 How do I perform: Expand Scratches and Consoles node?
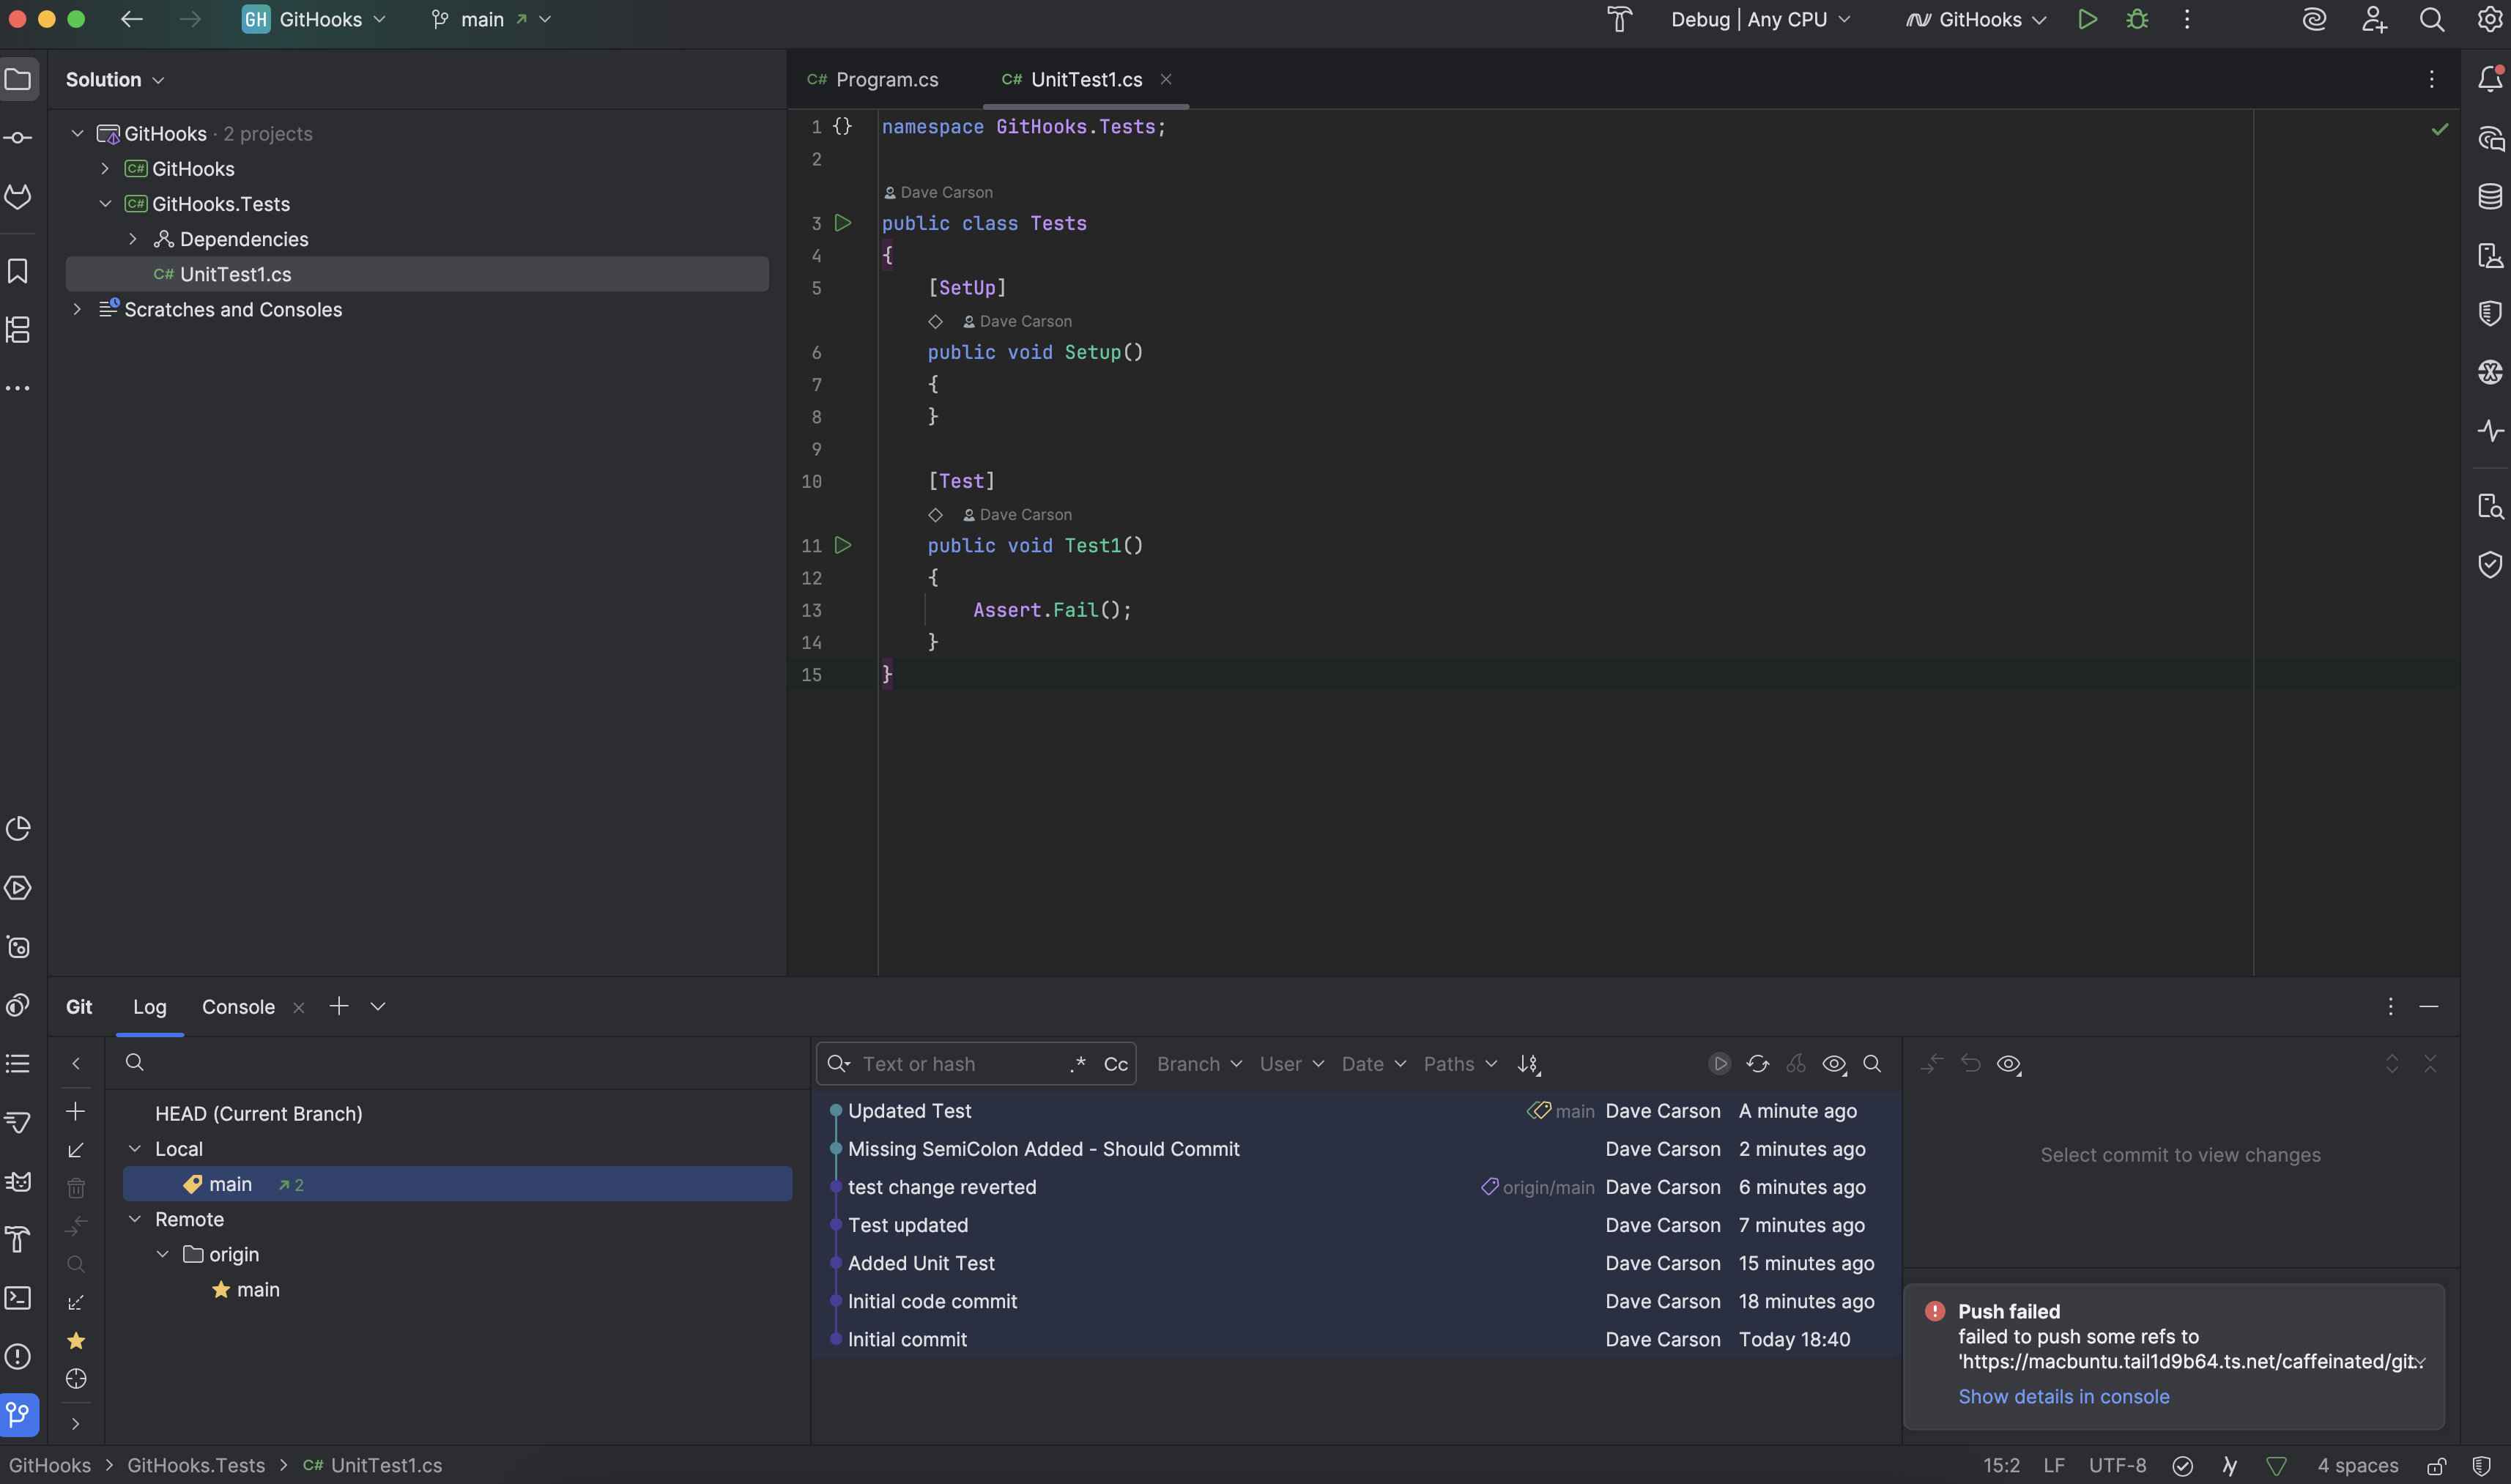[76, 309]
